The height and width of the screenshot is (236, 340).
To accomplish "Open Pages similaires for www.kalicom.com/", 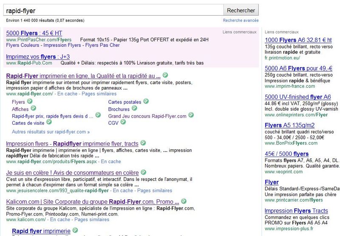I will [92, 219].
